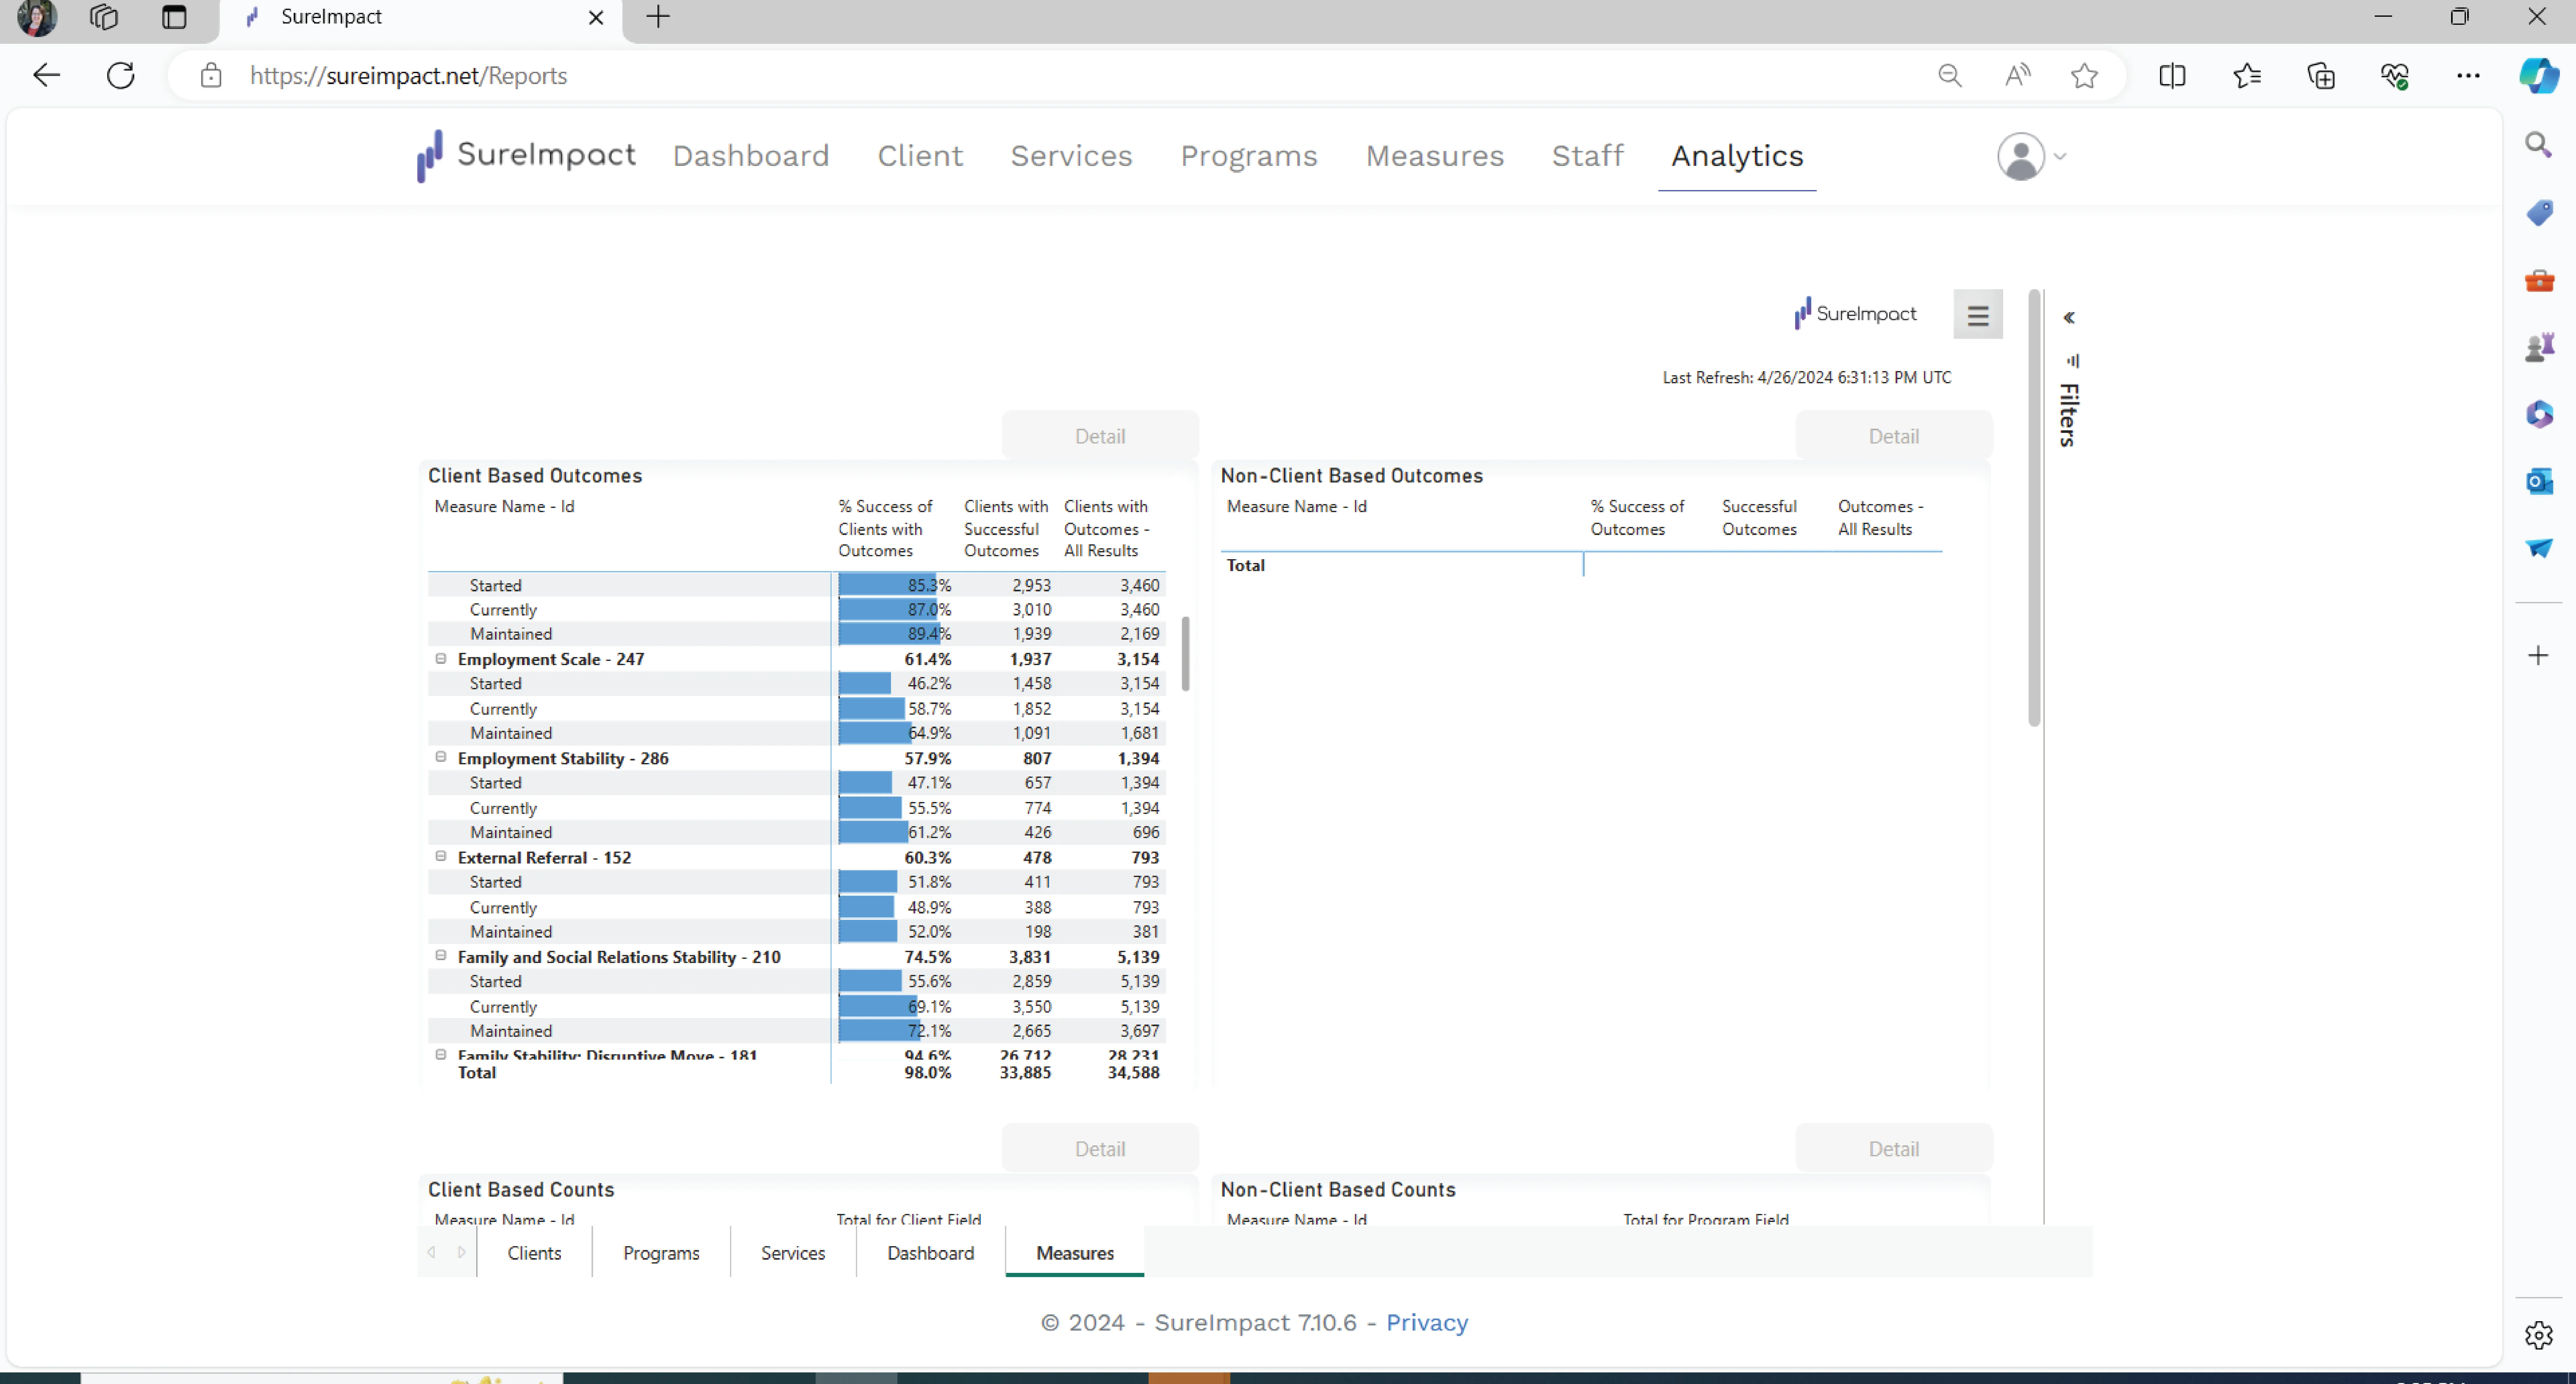The height and width of the screenshot is (1384, 2576).
Task: Click Detail above Client Based Outcomes
Action: coord(1100,436)
